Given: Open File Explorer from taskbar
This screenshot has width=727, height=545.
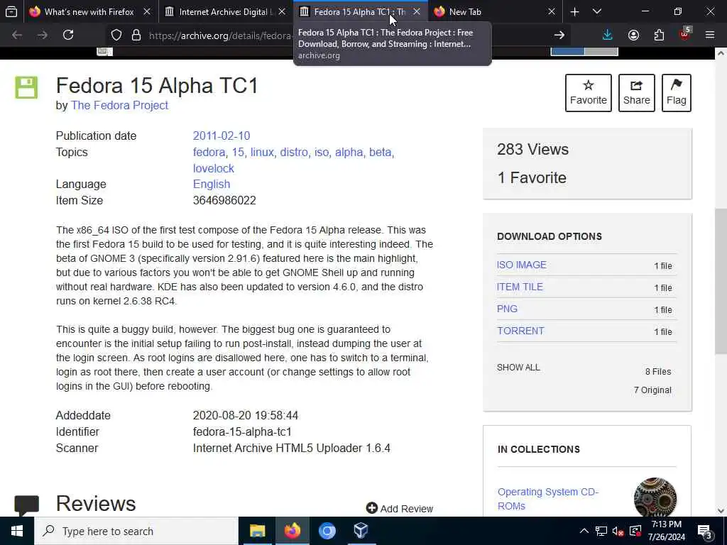Looking at the screenshot, I should (257, 531).
